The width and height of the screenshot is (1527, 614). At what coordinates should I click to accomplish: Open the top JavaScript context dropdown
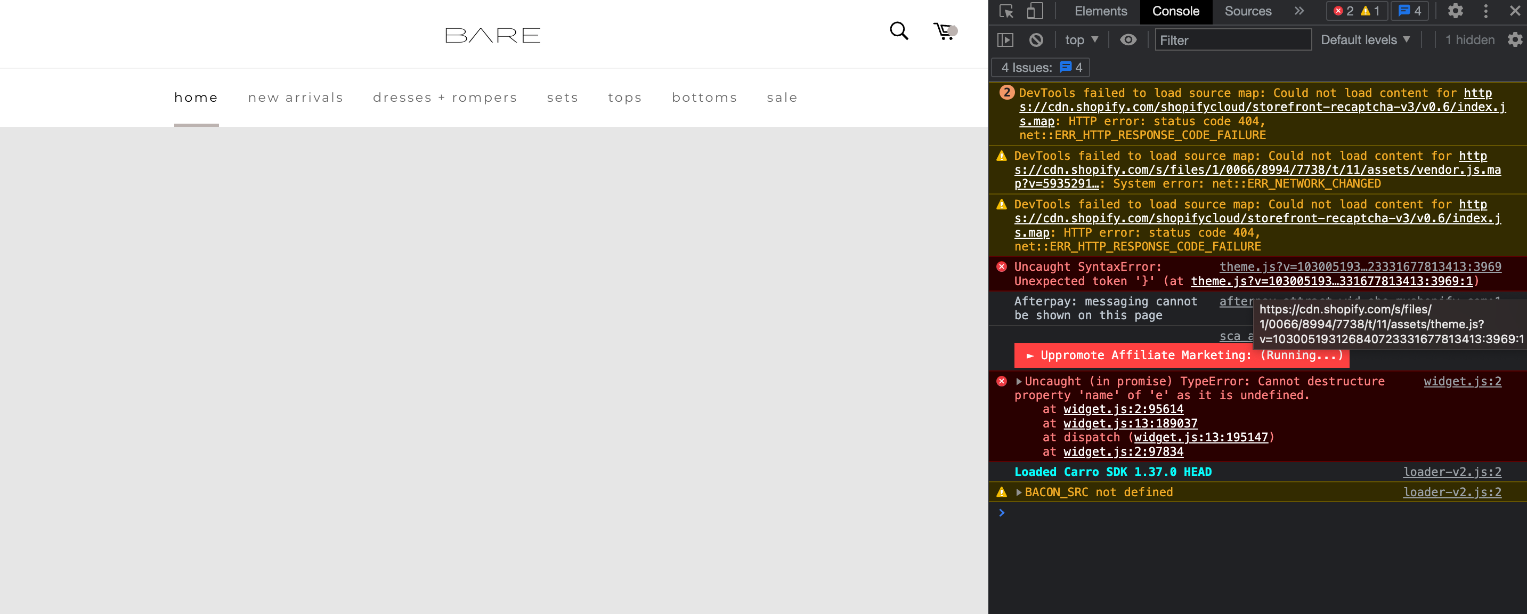point(1081,40)
